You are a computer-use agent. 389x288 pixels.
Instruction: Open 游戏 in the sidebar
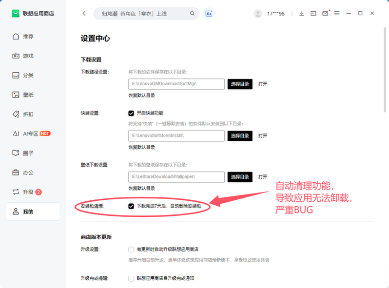33,56
